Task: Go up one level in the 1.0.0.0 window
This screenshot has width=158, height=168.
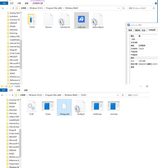Action: tap(13, 95)
